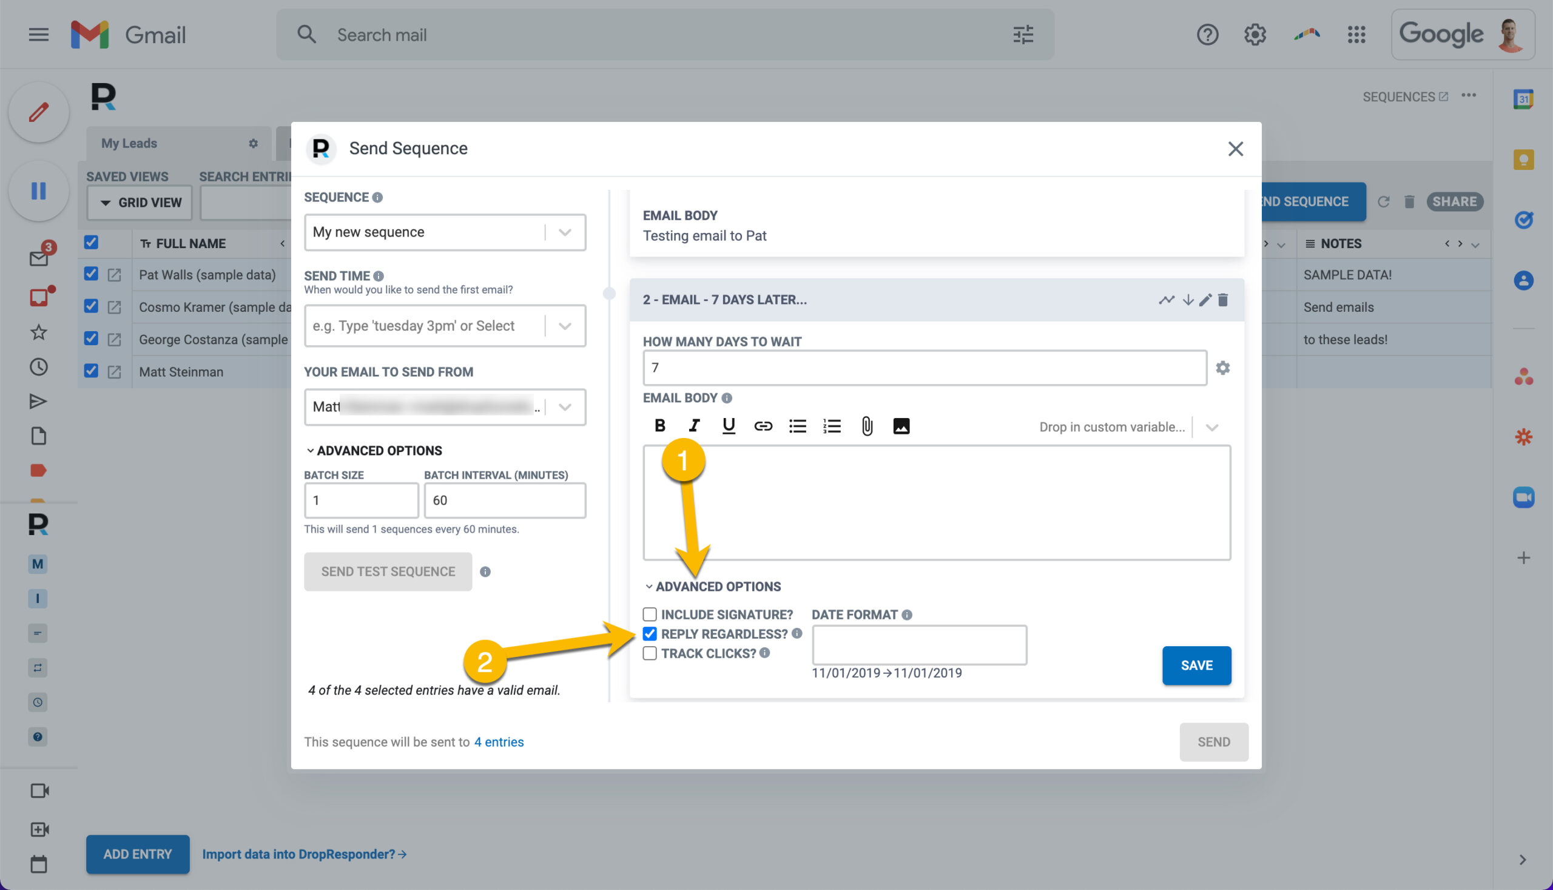Screen dimensions: 1553x890
Task: Open gear settings next to days to wait
Action: click(1222, 368)
